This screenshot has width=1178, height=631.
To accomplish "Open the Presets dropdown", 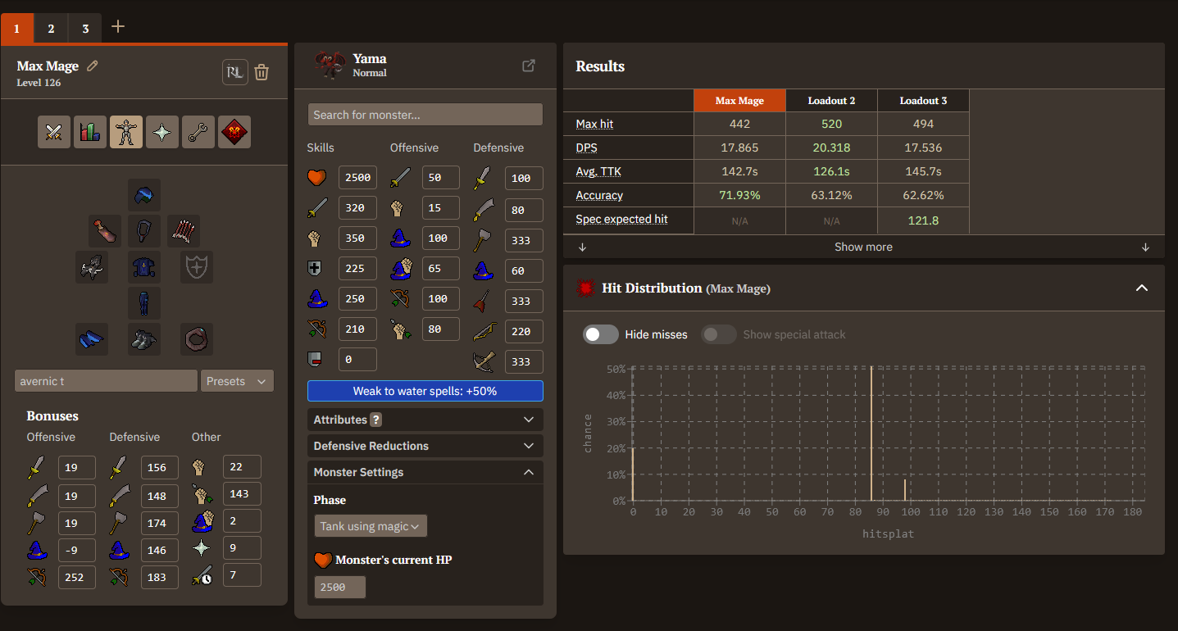I will [237, 381].
